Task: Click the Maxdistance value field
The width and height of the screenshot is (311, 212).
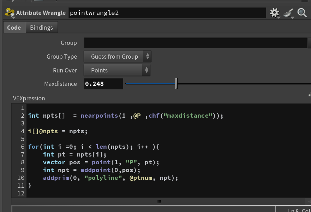Action: pyautogui.click(x=103, y=84)
